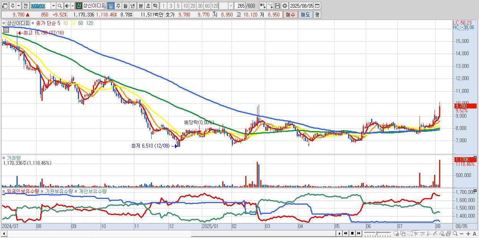Click the fast-forward button in bottom toolbar
479x238 pixels.
(x=358, y=233)
